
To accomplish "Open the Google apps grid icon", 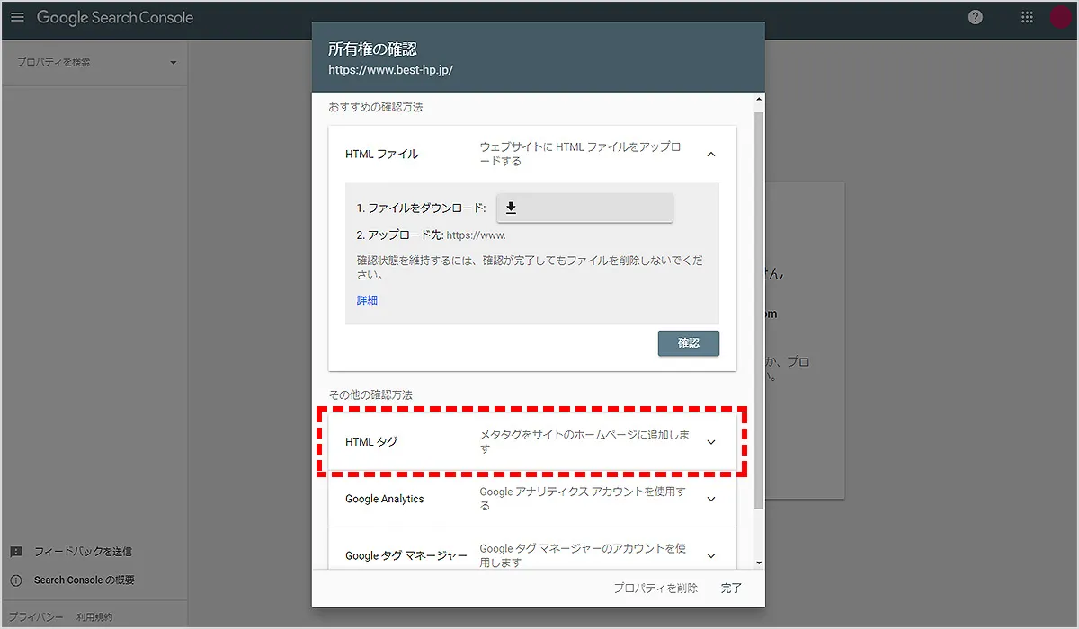I will point(1027,16).
